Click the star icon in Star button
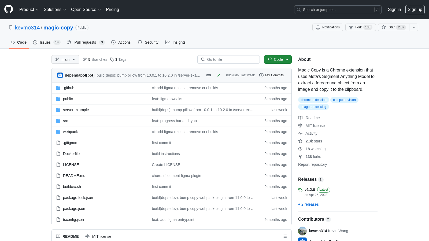The height and width of the screenshot is (241, 429). click(384, 27)
